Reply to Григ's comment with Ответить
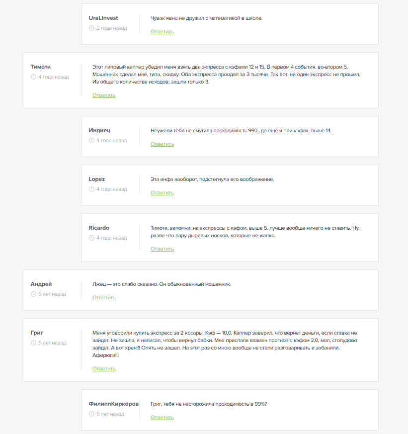This screenshot has height=434, width=408. 104,369
